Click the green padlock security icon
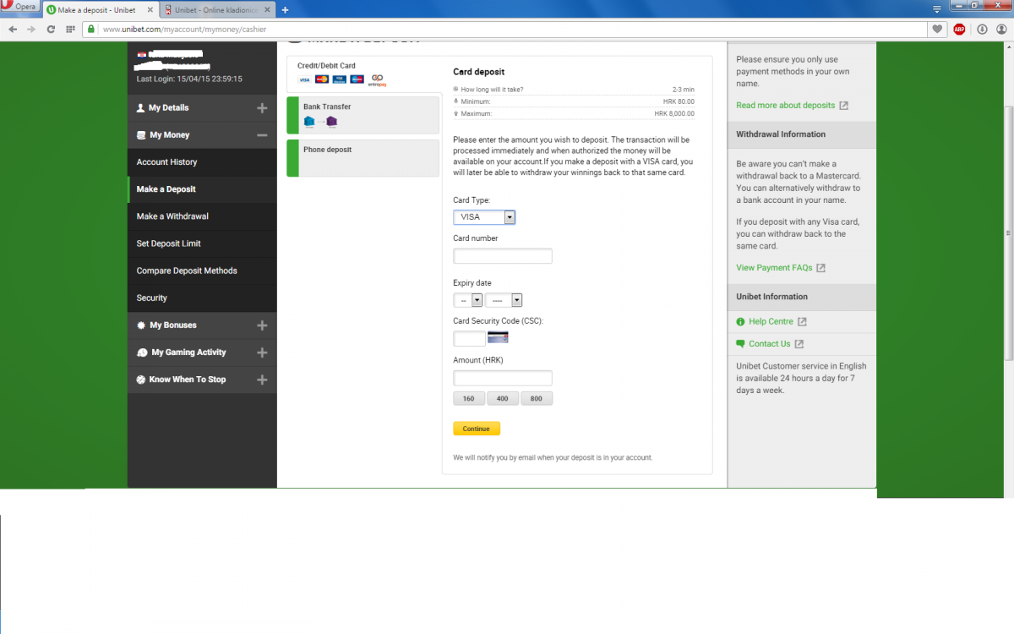 point(91,29)
